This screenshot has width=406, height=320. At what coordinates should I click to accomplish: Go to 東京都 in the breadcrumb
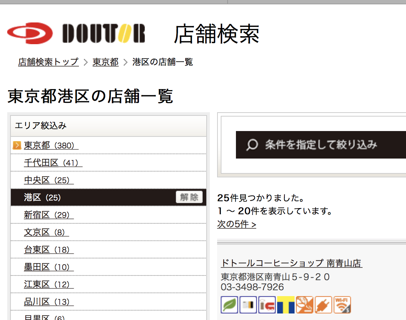pos(106,62)
